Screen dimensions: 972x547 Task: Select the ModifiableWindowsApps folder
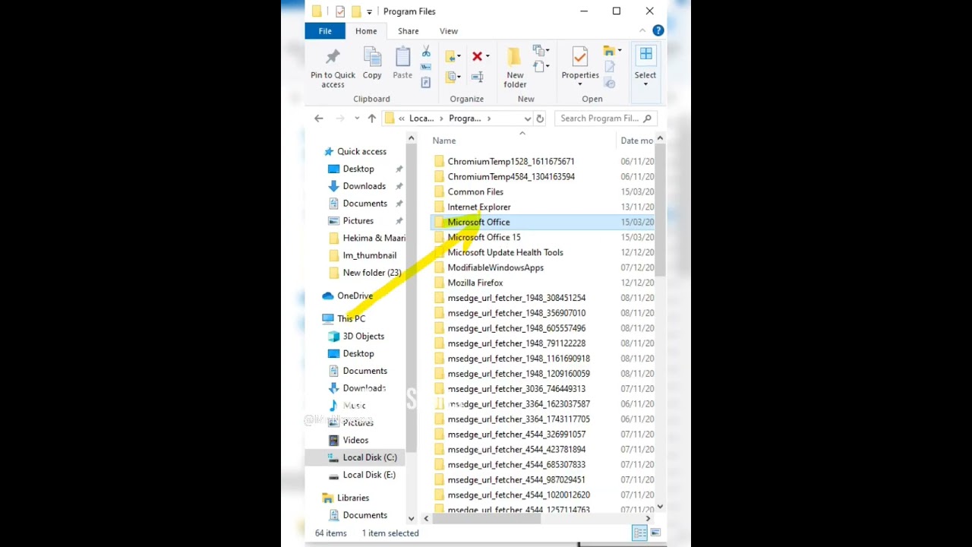pos(495,267)
